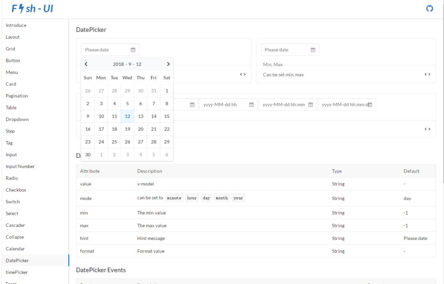Viewport: 444px width, 284px height.
Task: Click calendar icon of yyyy-MM-dd hh:mm:ss field
Action: [x=370, y=104]
